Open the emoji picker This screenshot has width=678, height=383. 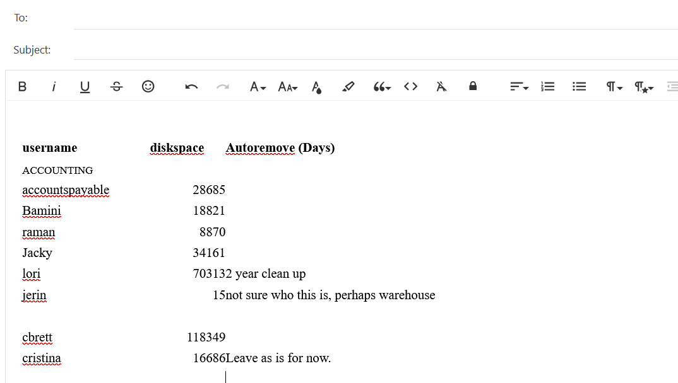tap(148, 86)
